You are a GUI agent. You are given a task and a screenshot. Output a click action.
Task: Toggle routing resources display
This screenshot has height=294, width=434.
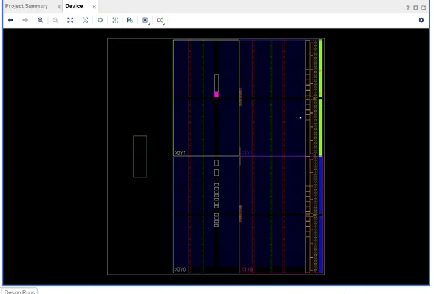pyautogui.click(x=115, y=20)
